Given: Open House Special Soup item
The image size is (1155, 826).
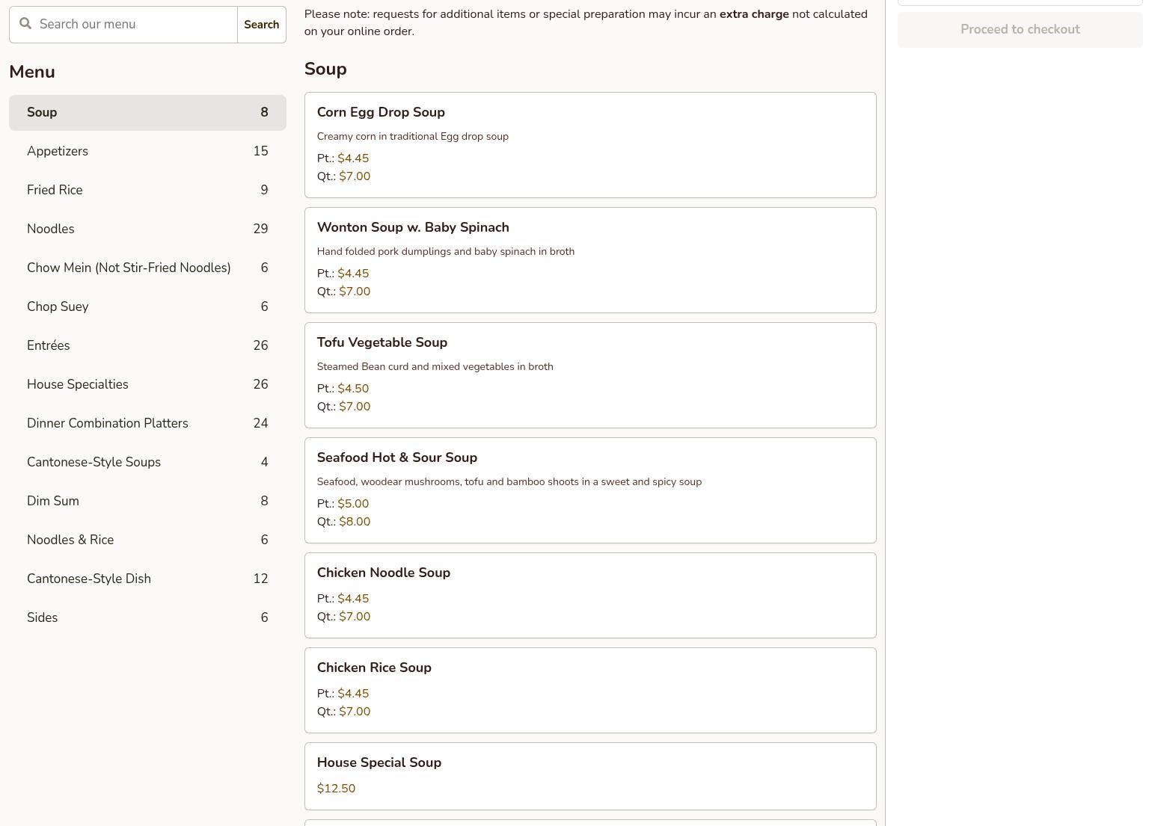Looking at the screenshot, I should [x=589, y=776].
